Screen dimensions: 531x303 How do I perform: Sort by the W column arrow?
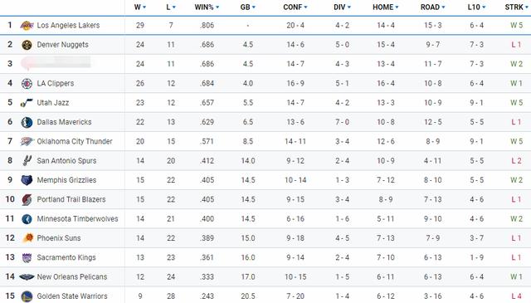[144, 7]
